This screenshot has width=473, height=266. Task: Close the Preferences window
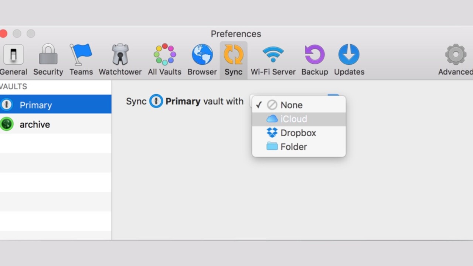[x=3, y=34]
